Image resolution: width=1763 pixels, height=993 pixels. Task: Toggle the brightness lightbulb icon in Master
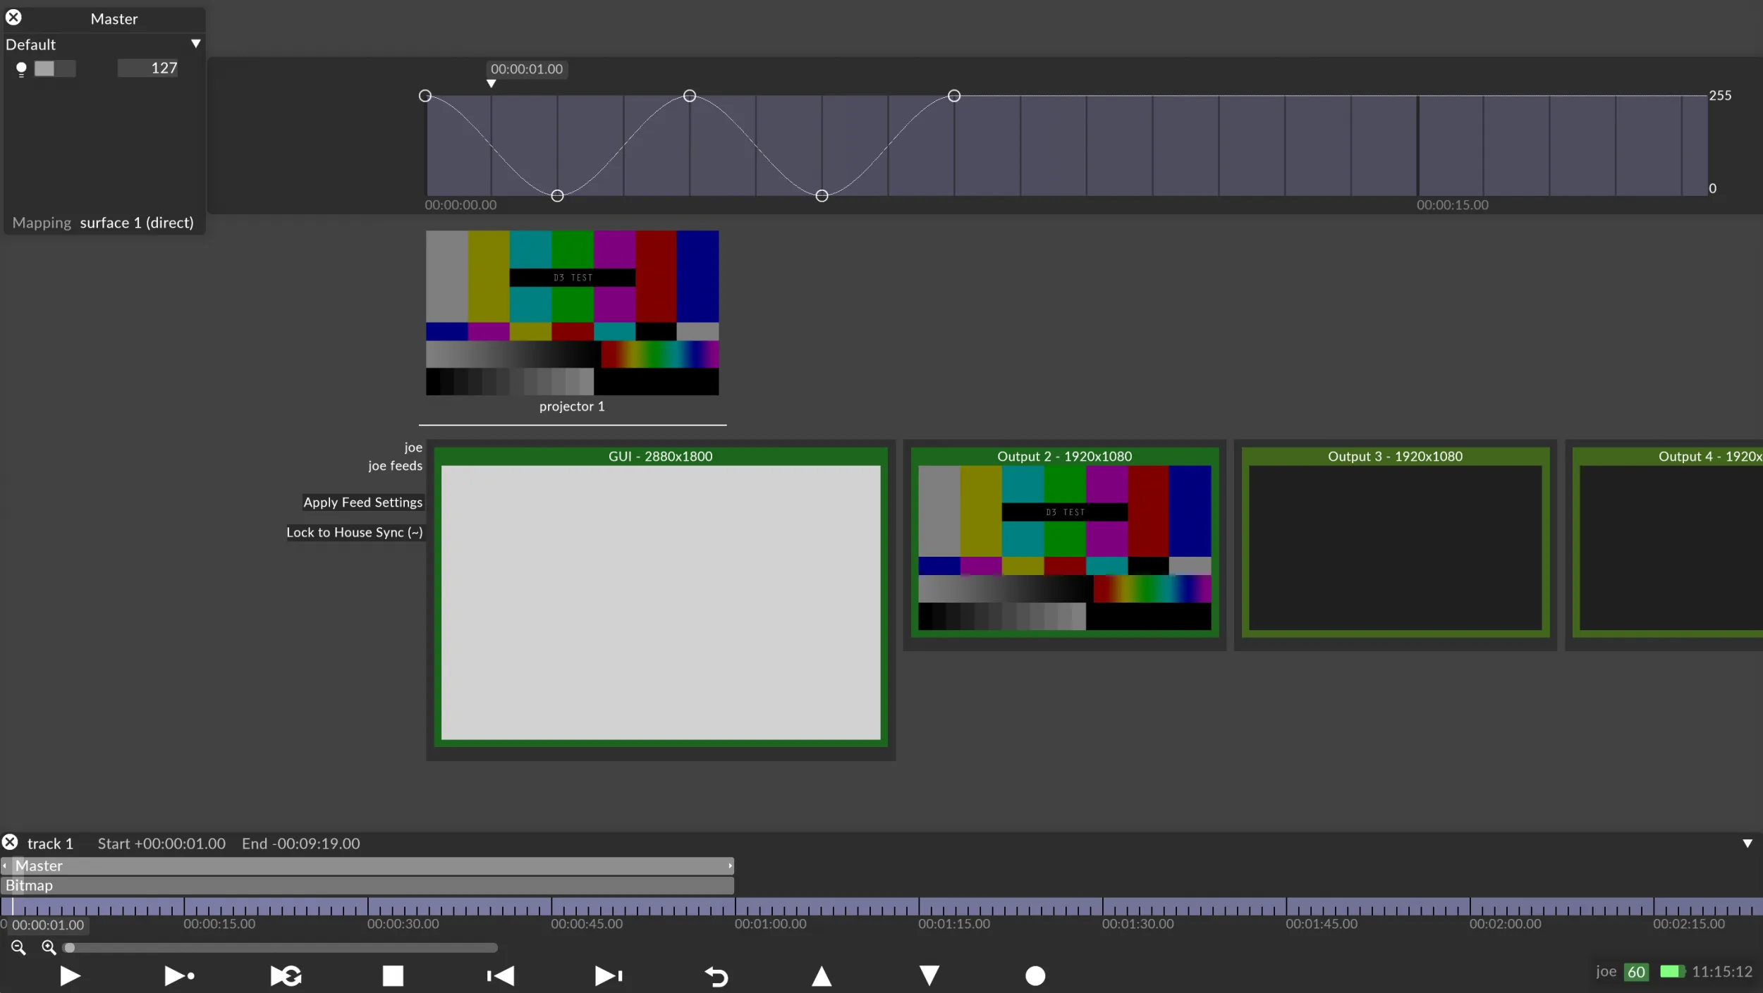click(x=21, y=68)
